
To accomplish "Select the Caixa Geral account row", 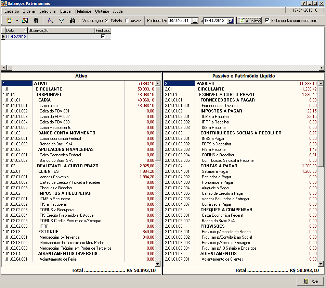I will [x=78, y=106].
